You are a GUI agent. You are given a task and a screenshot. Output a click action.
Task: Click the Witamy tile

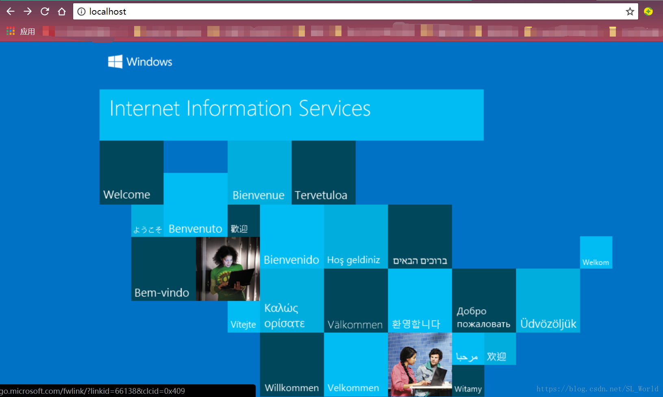click(x=468, y=381)
